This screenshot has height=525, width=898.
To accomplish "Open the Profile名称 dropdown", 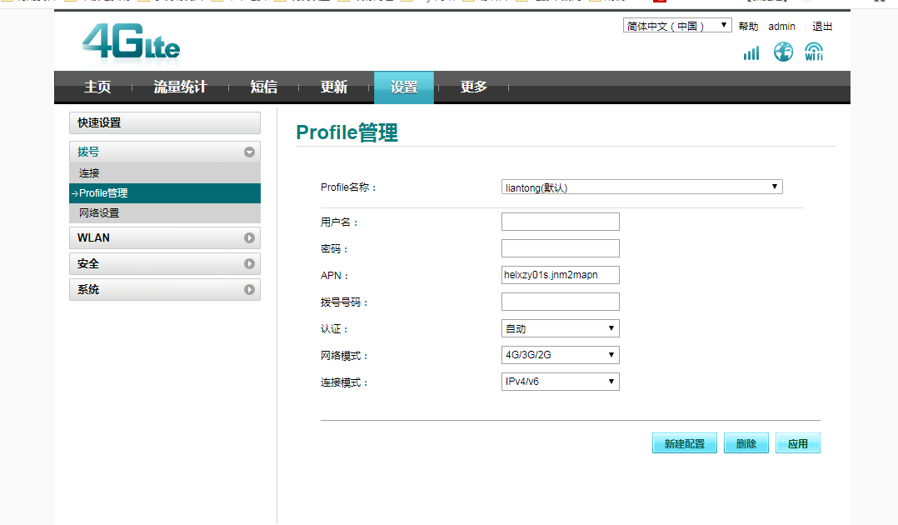I will [x=641, y=187].
